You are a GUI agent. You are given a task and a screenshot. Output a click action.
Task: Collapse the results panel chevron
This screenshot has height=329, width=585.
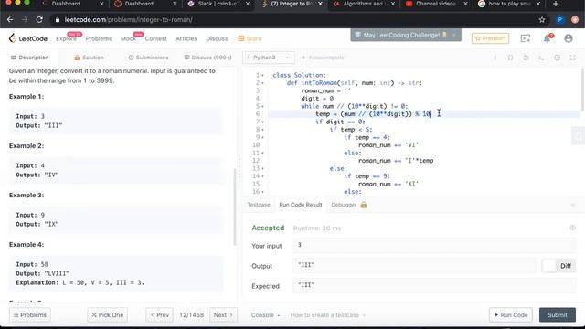pyautogui.click(x=573, y=205)
